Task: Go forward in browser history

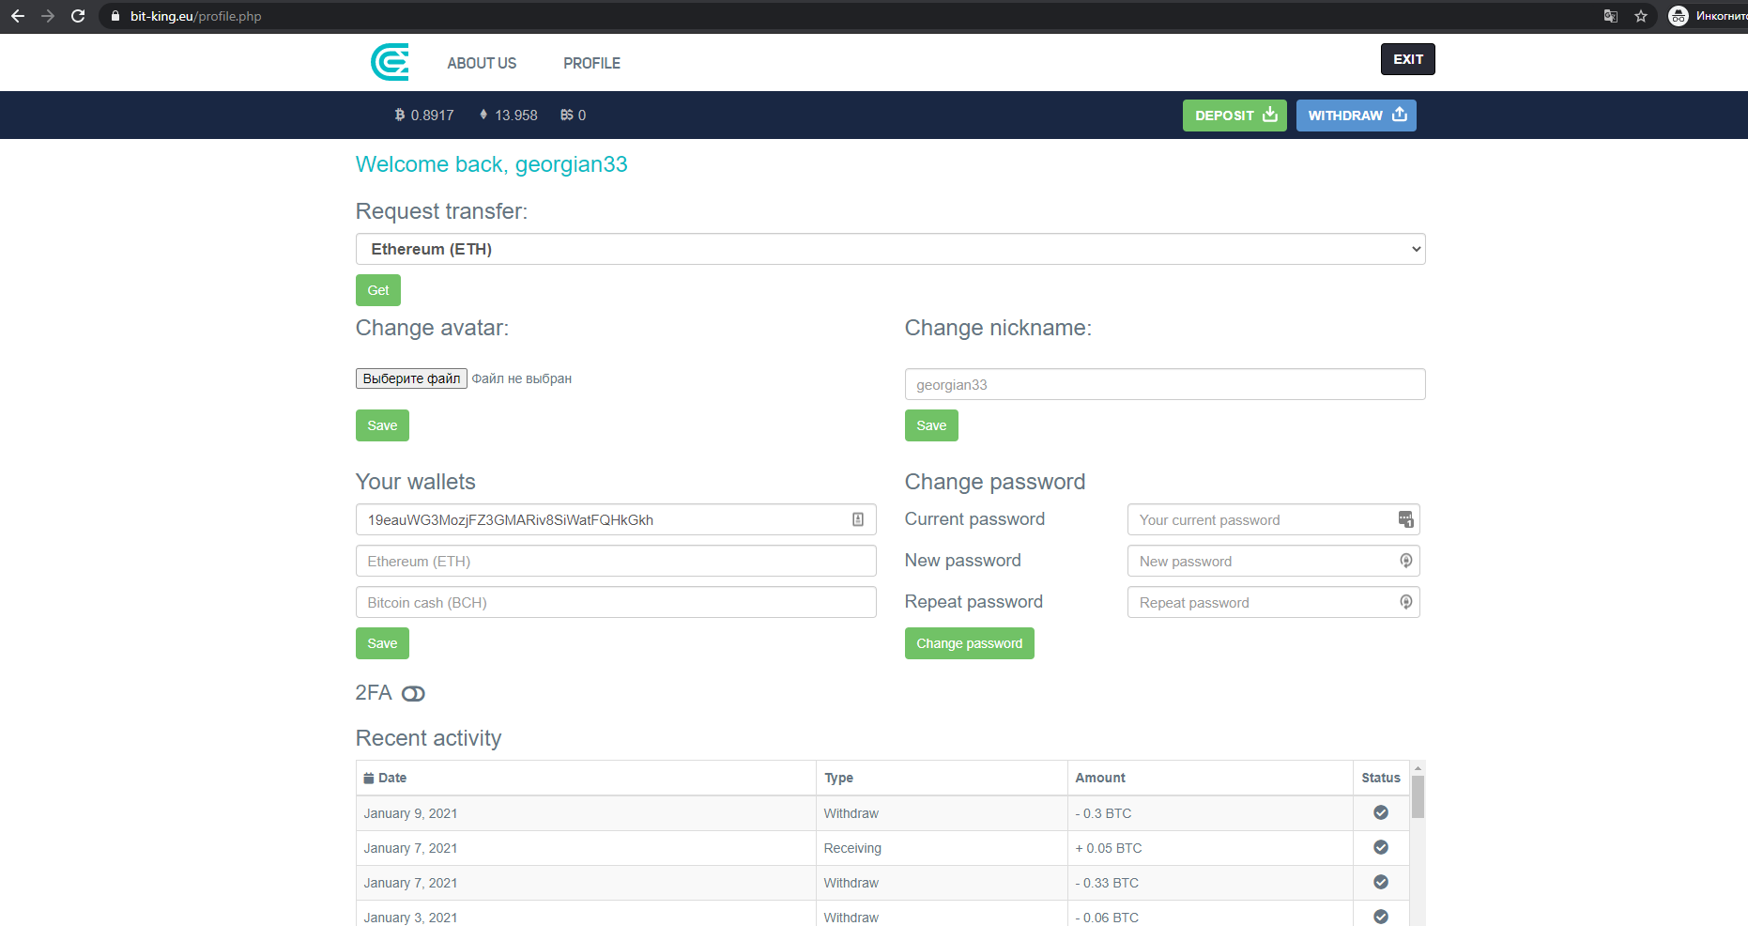Action: pyautogui.click(x=48, y=16)
